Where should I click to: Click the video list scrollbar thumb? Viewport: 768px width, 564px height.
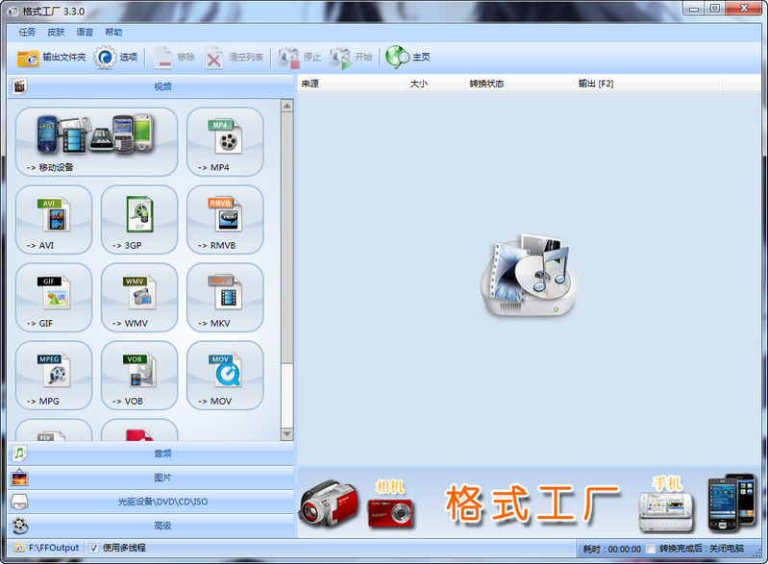[287, 238]
